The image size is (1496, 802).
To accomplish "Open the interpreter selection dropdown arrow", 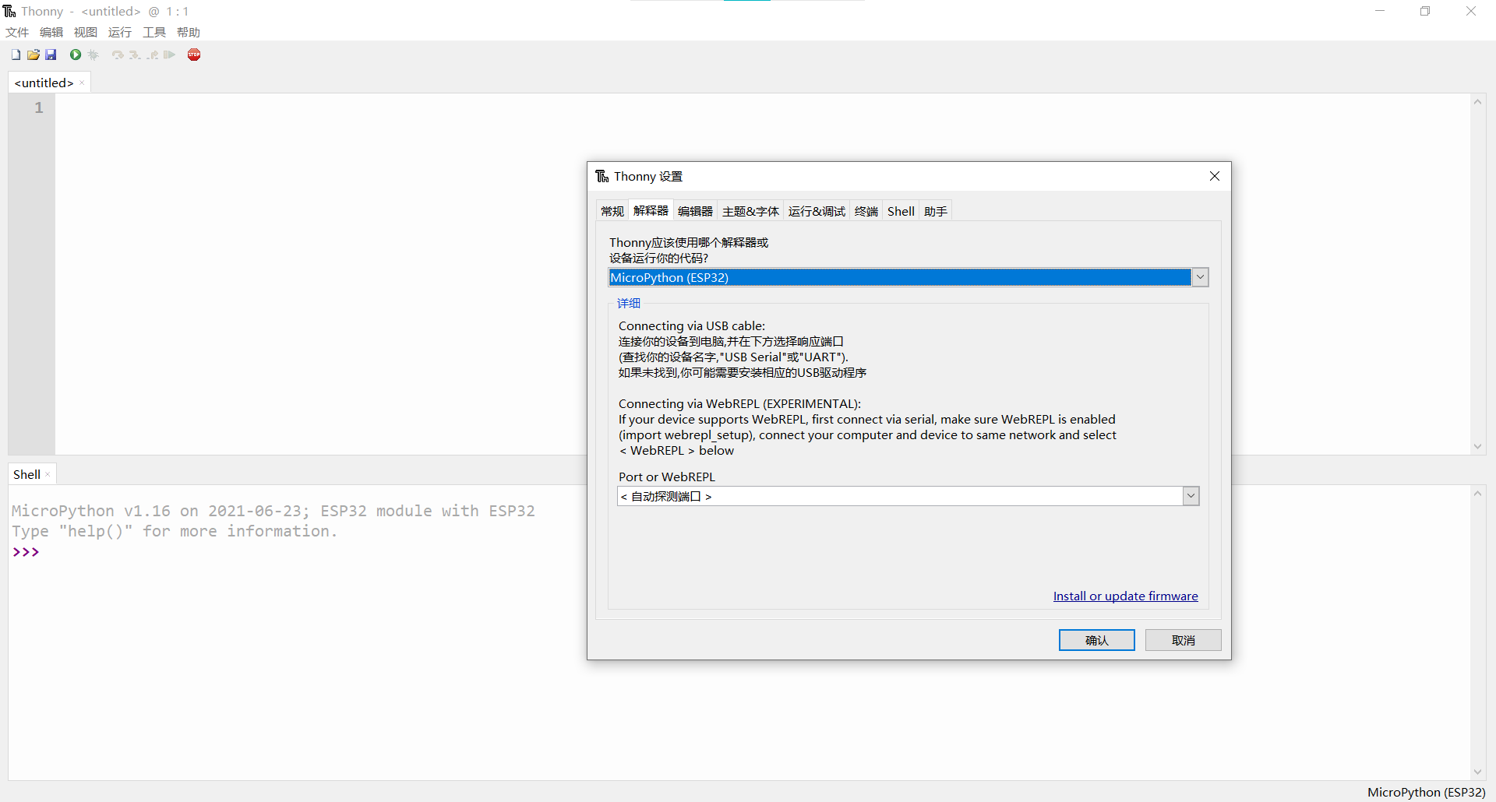I will tap(1200, 277).
